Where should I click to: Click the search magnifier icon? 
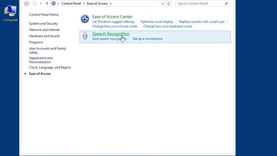(226, 3)
